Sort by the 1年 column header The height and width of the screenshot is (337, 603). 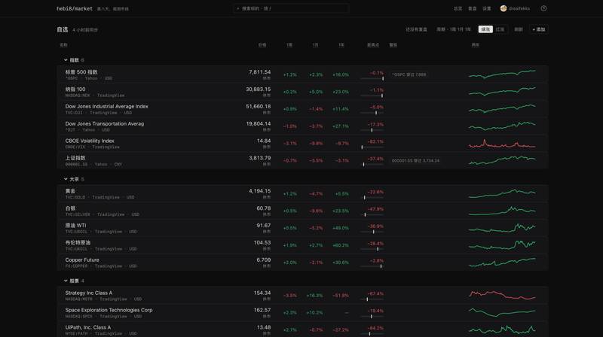click(341, 45)
